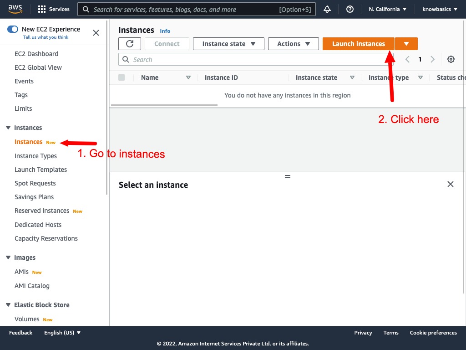466x350 pixels.
Task: Click the Launch instances button
Action: pos(359,44)
